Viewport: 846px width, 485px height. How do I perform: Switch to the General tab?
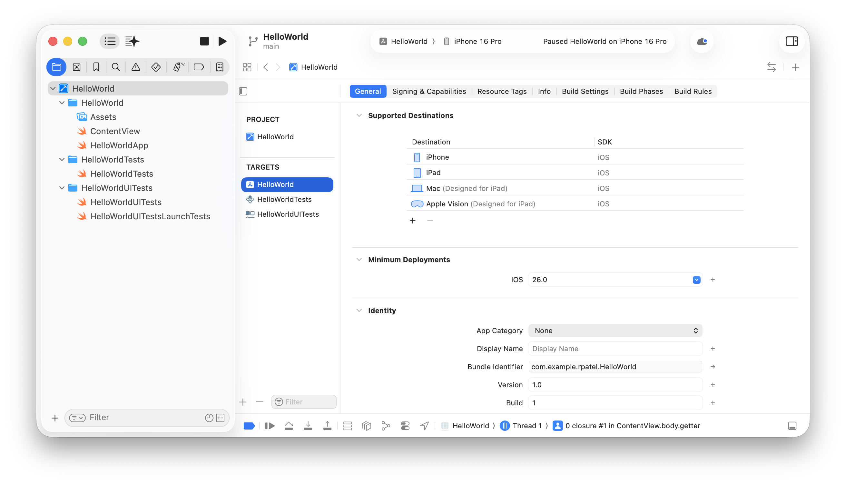coord(368,91)
